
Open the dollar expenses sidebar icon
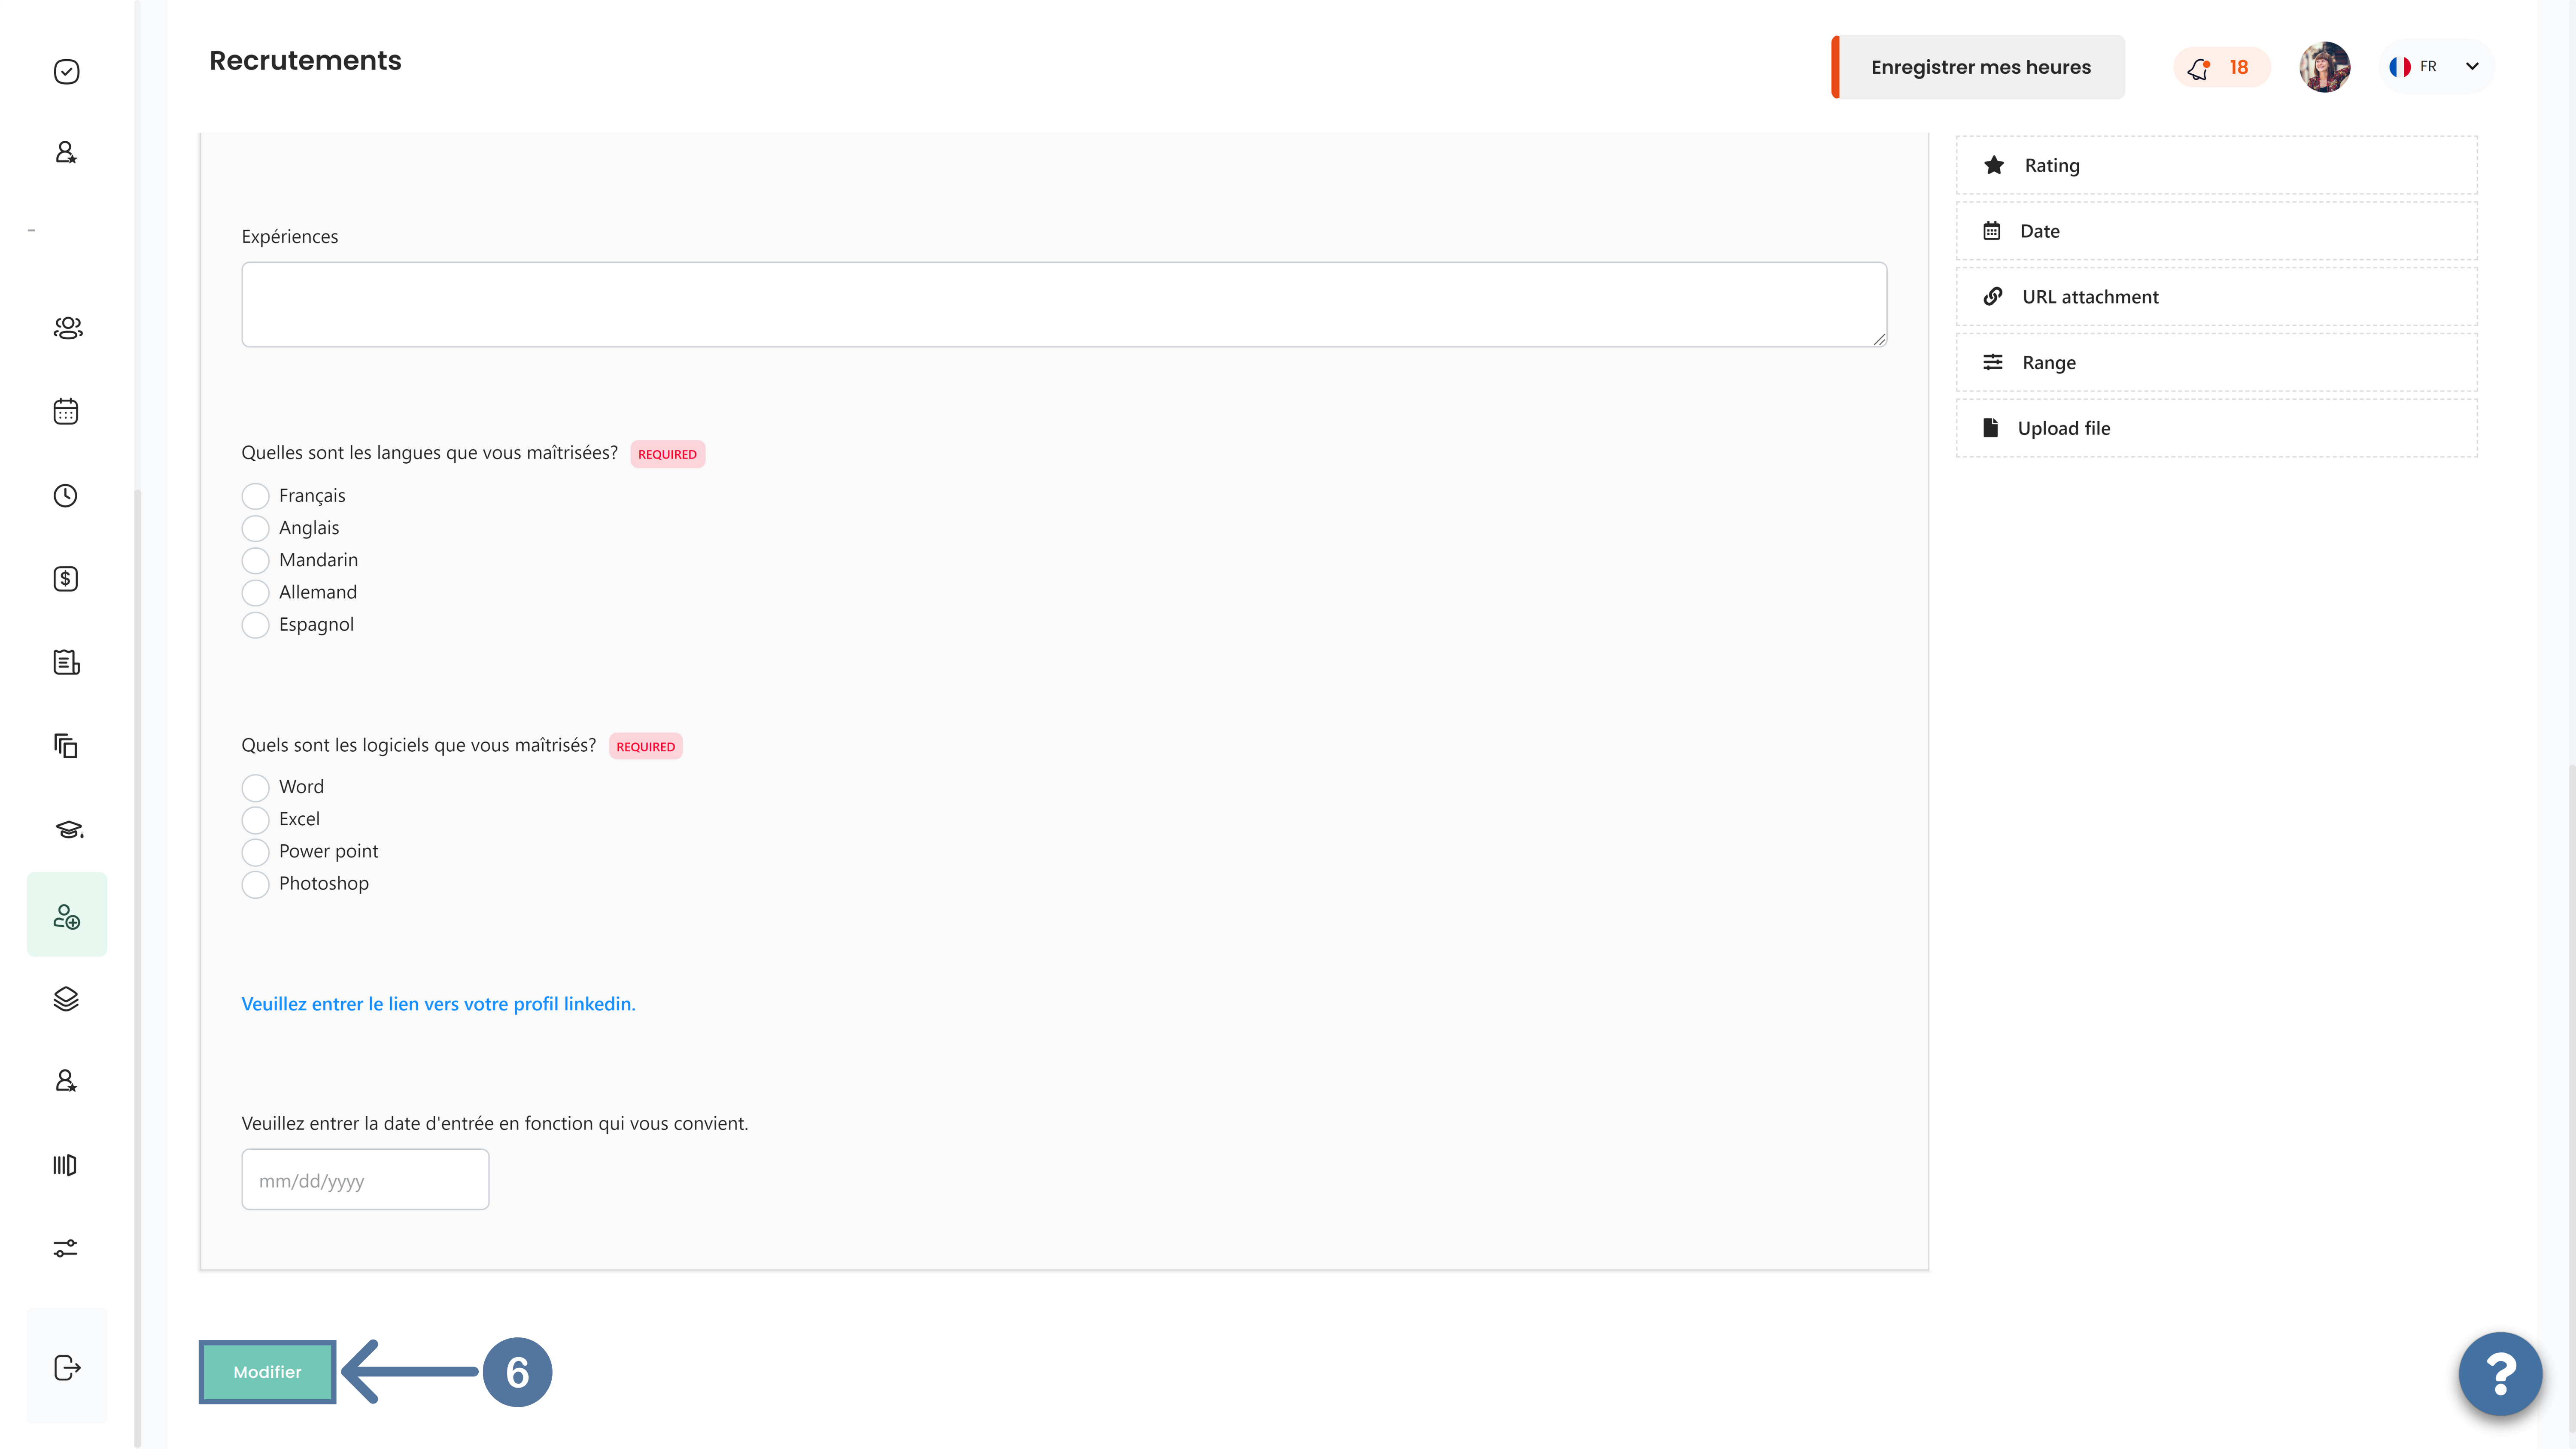[66, 579]
